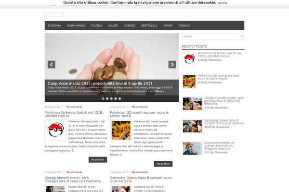289x192 pixels.
Task: Open Pokéball thumbnail in Recent Posts
Action: [189, 59]
